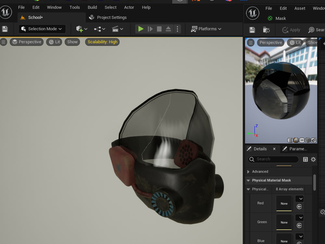The image size is (325, 244).
Task: Change preview viewport Lit mode
Action: coord(295,43)
